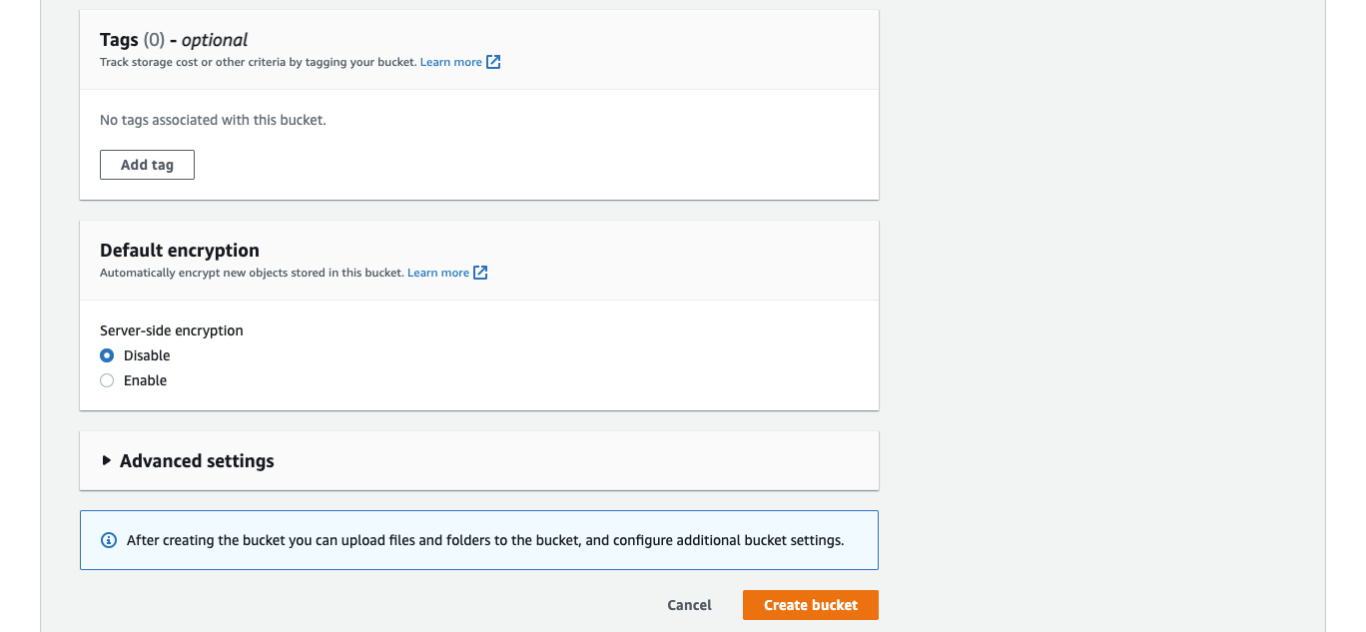
Task: Click the disclosure triangle next to Advanced settings
Action: click(x=107, y=460)
